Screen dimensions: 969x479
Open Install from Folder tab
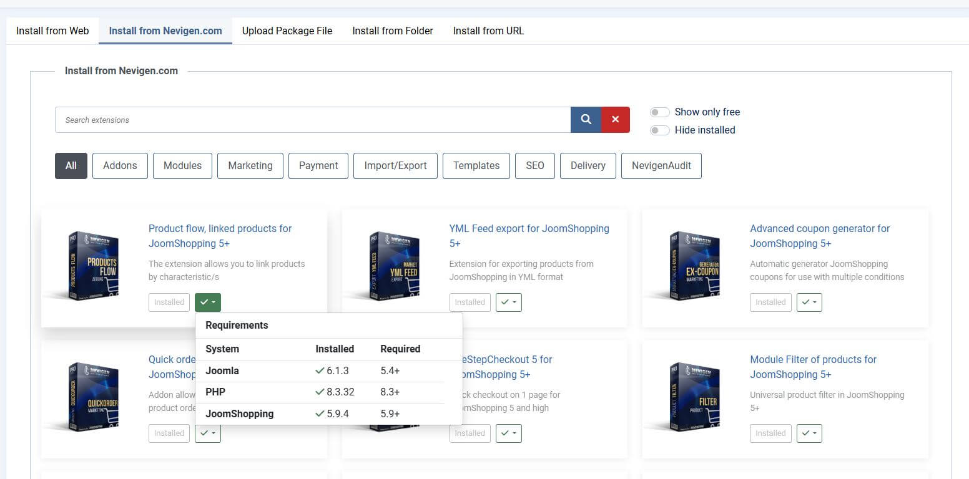(x=393, y=31)
